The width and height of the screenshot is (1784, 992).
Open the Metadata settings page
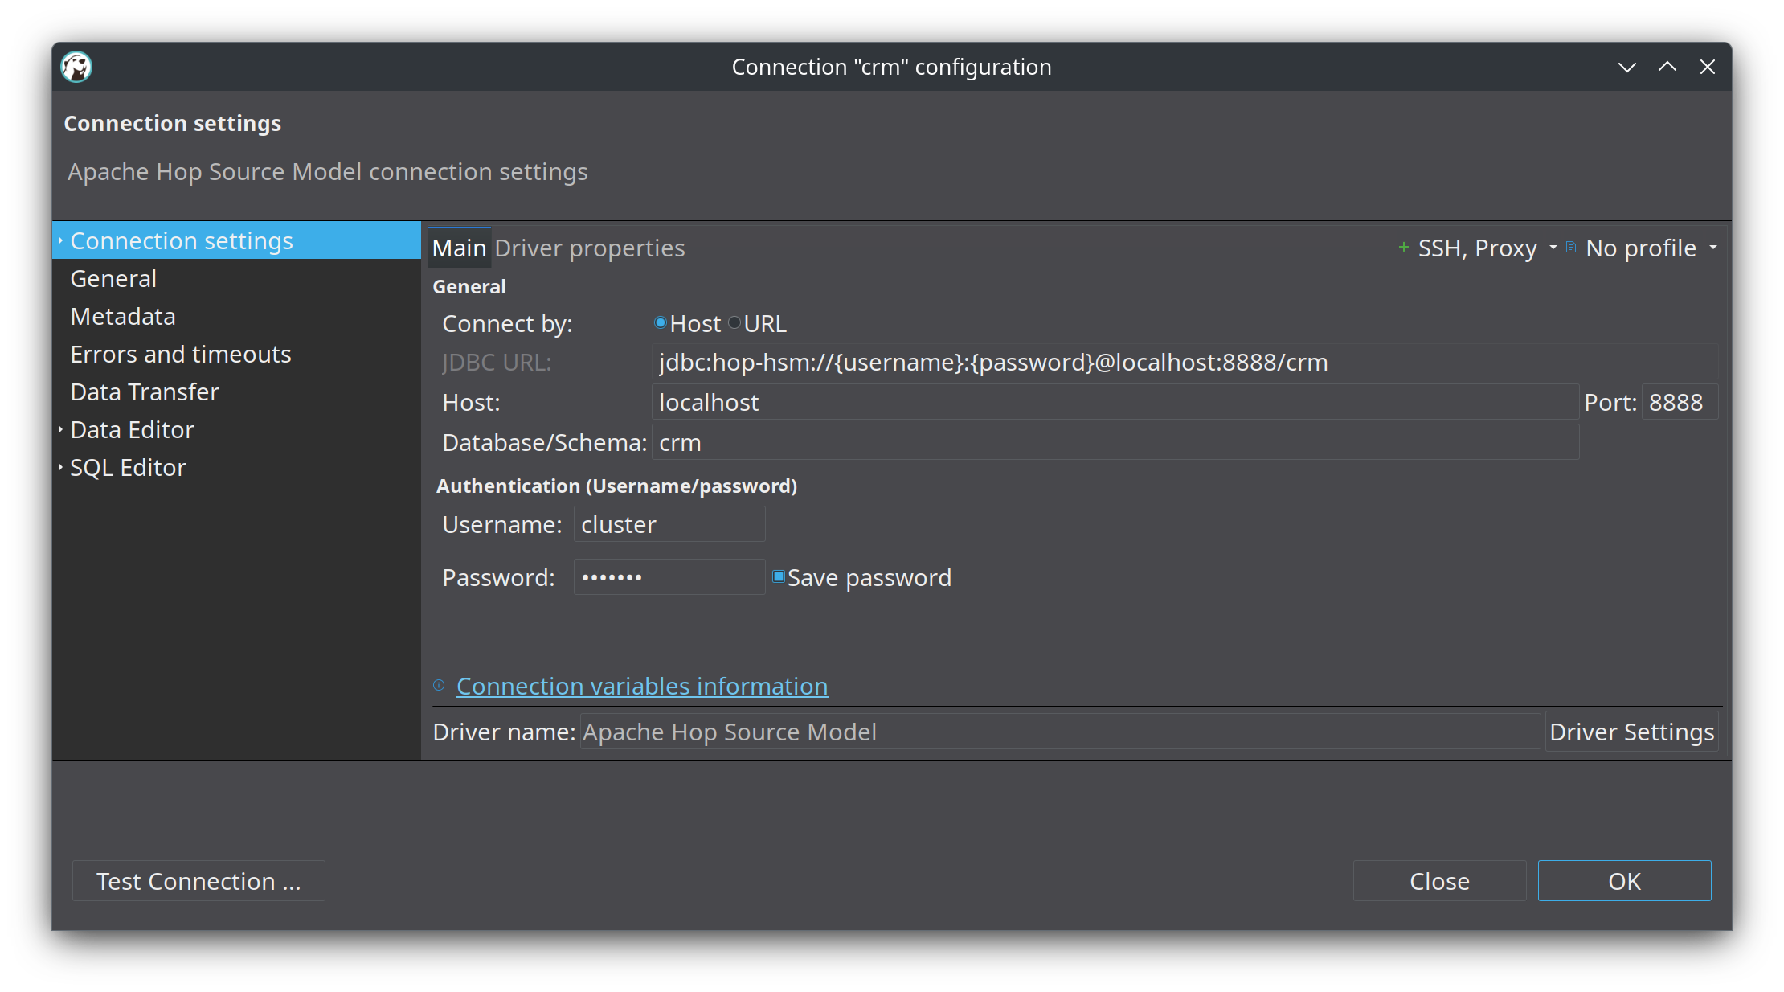coord(123,317)
